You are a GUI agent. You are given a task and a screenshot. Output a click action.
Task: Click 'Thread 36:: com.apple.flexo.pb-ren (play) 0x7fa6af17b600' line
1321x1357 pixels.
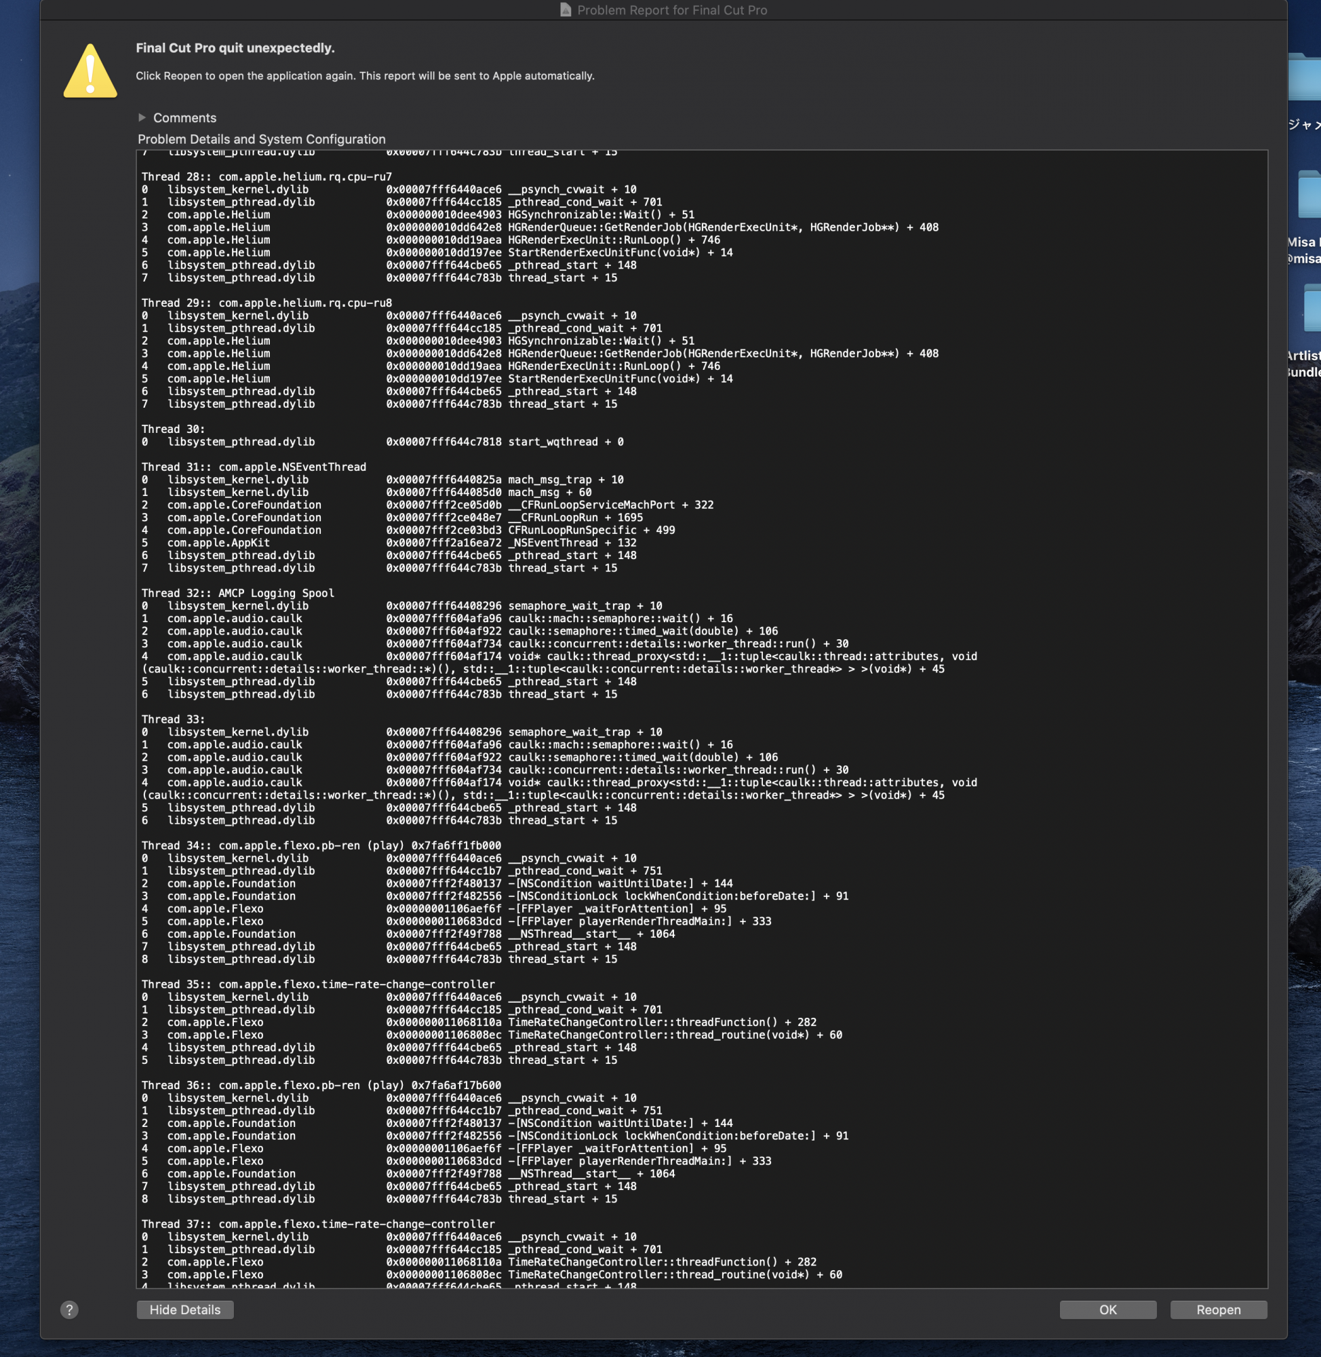coord(321,1086)
